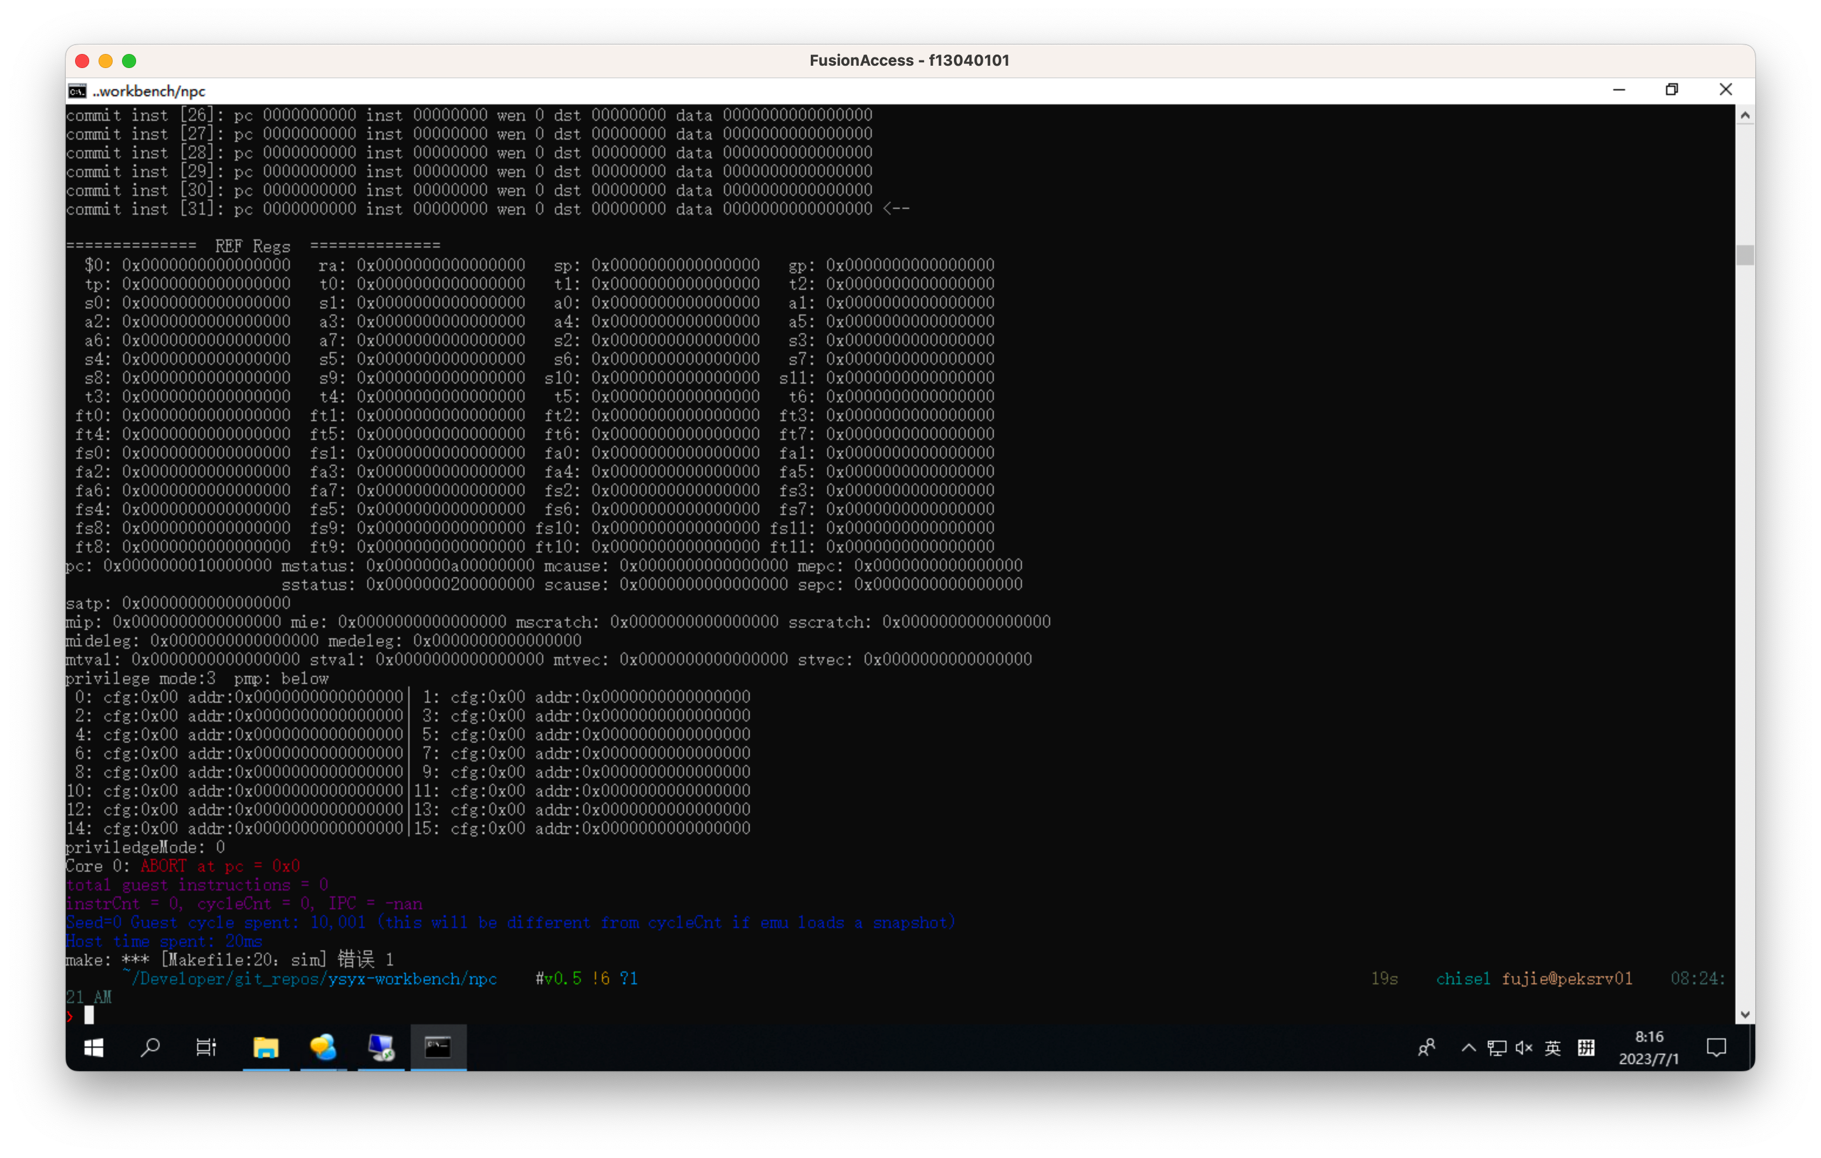
Task: Open the Windows Start menu
Action: click(x=94, y=1048)
